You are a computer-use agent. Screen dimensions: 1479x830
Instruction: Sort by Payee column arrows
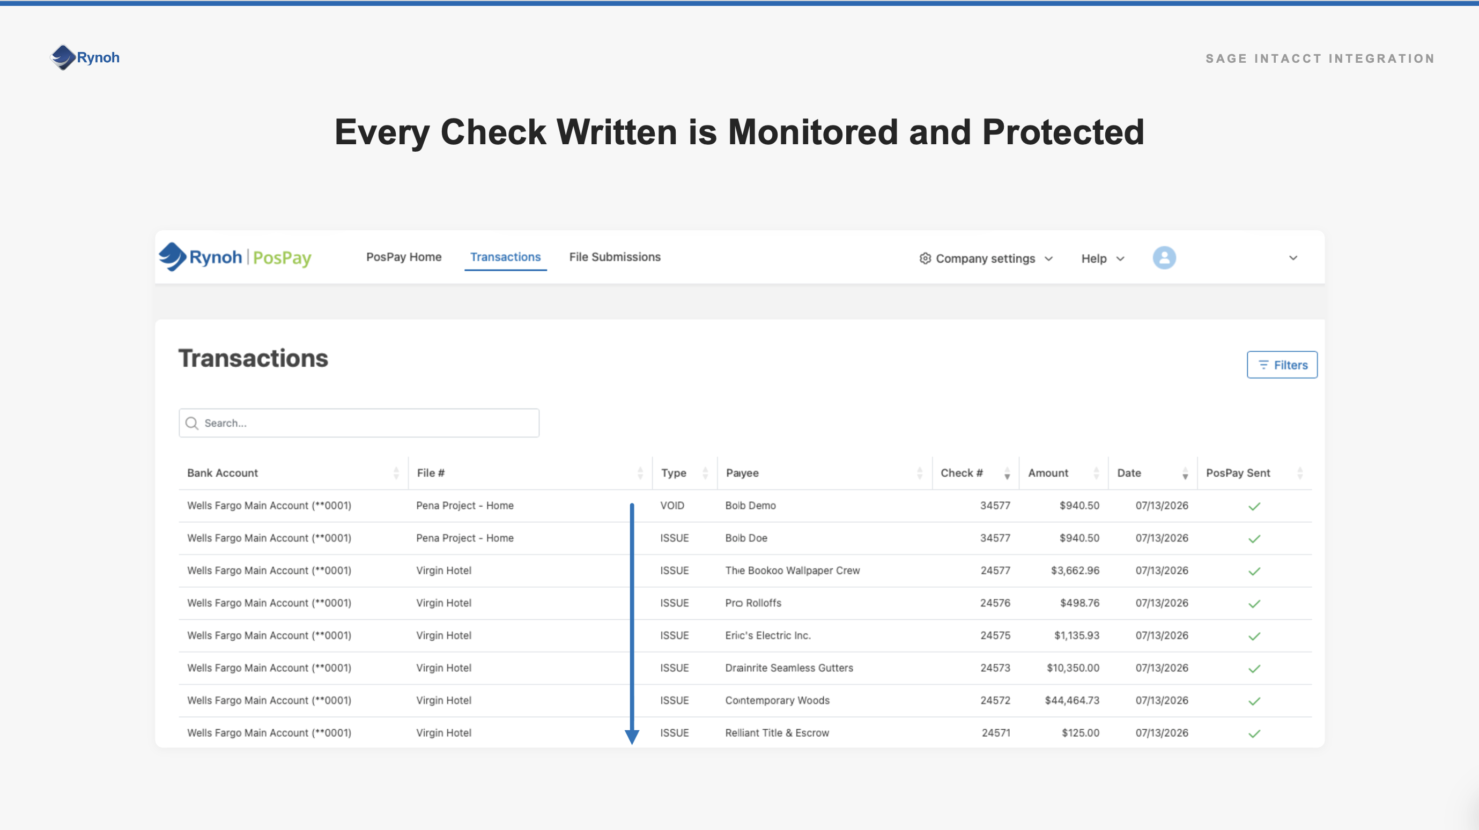(920, 473)
